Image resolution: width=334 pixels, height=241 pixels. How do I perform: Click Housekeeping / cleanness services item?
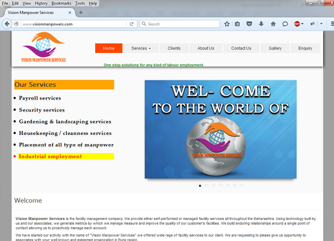[65, 133]
